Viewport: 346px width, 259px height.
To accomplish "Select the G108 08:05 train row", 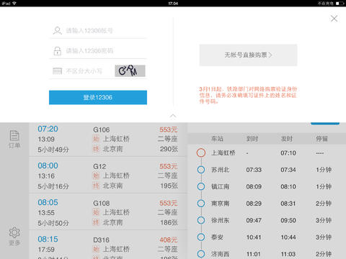I will tap(108, 212).
